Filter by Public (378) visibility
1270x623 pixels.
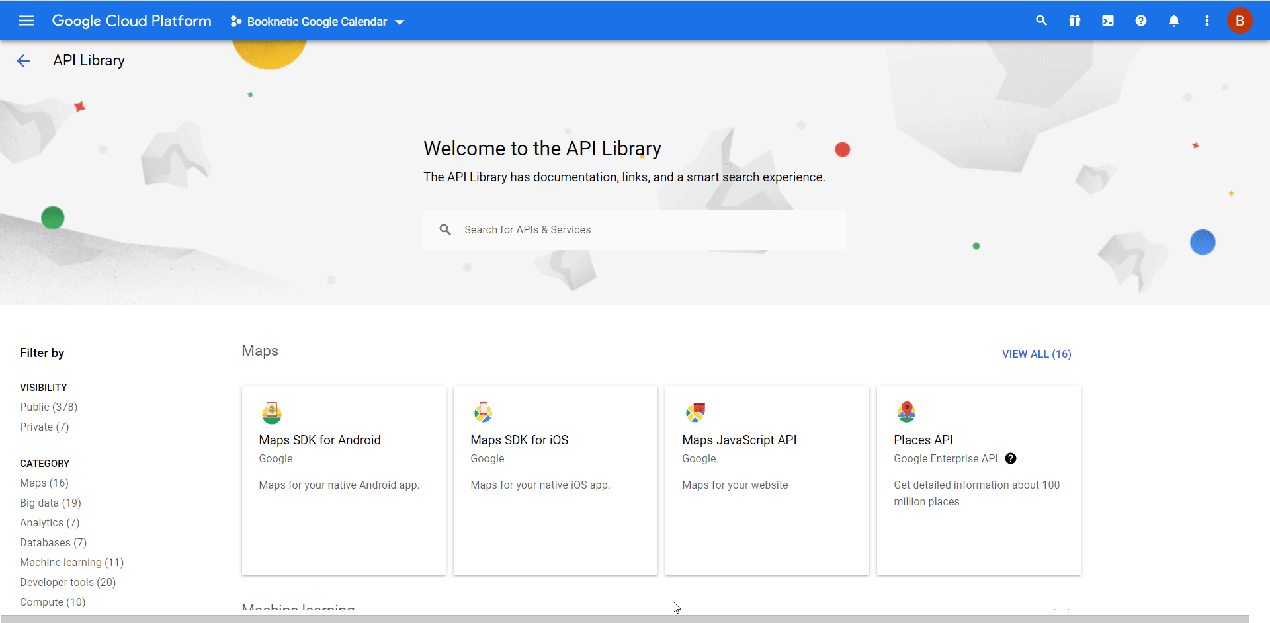pyautogui.click(x=48, y=407)
